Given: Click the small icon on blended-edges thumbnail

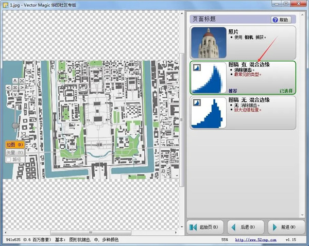Looking at the screenshot, I should pyautogui.click(x=196, y=67).
